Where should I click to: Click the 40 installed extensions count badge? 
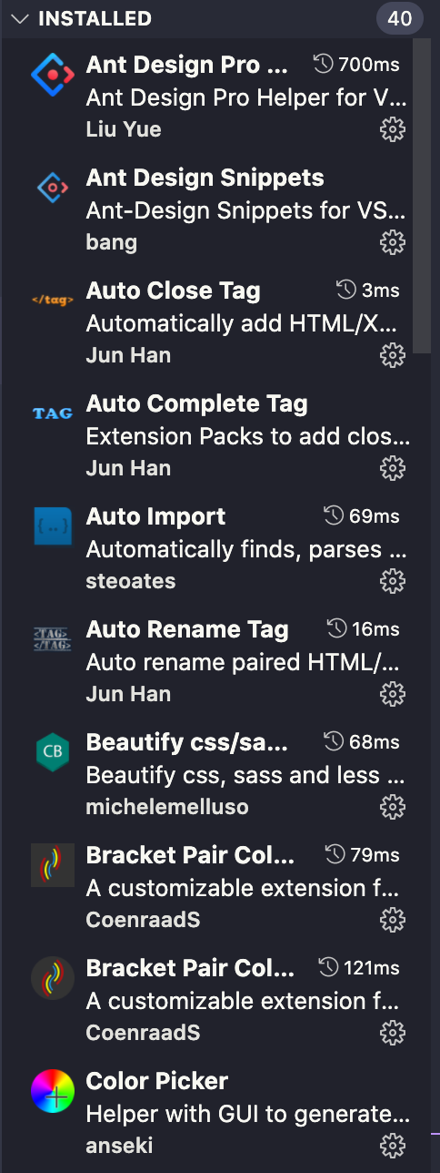point(399,18)
